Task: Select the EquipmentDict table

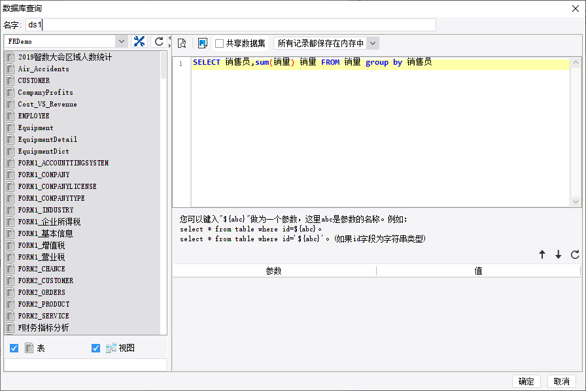Action: coord(43,151)
